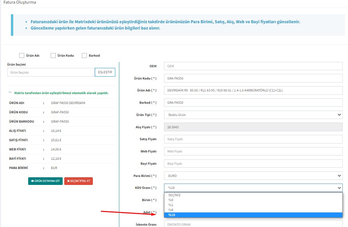Choose SEÇİNİZ in the KDV list
The width and height of the screenshot is (348, 227).
click(x=253, y=195)
